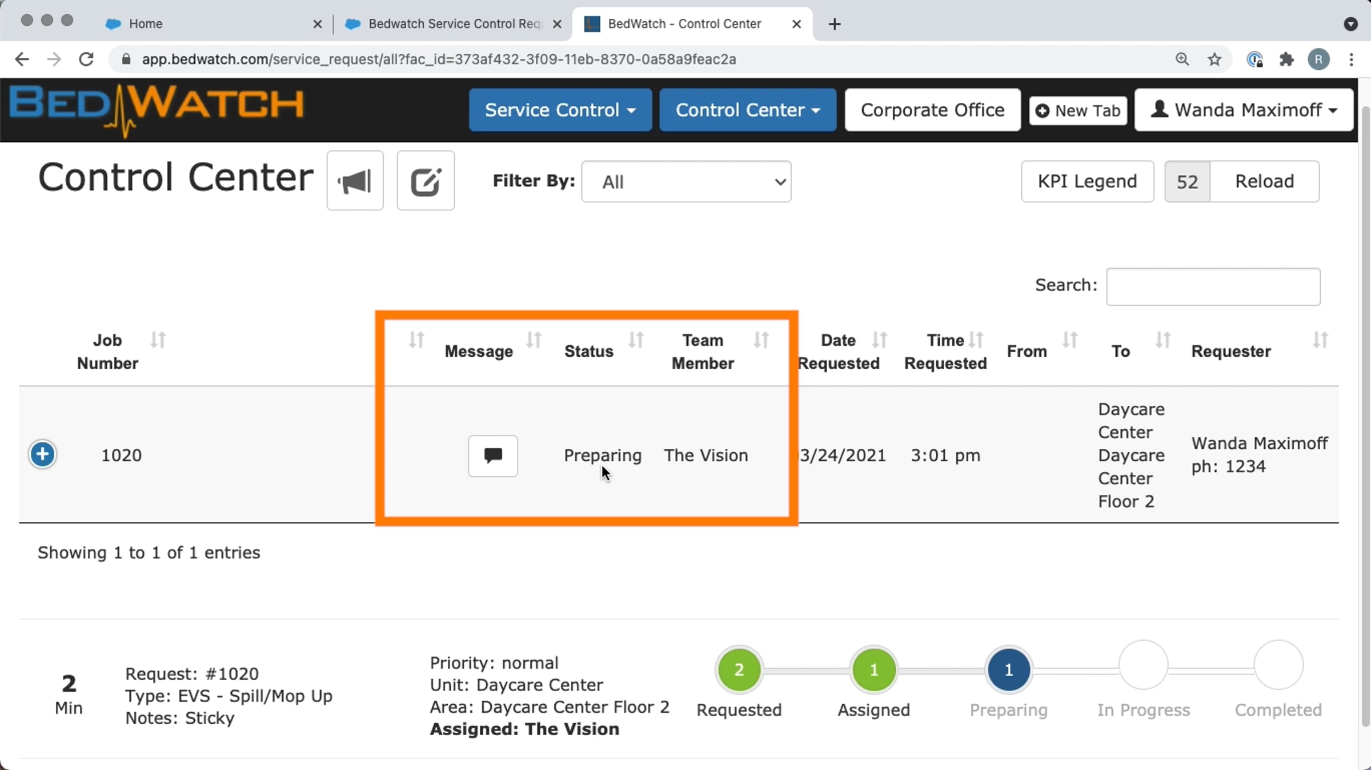The width and height of the screenshot is (1371, 770).
Task: Click the browser back arrow
Action: [22, 59]
